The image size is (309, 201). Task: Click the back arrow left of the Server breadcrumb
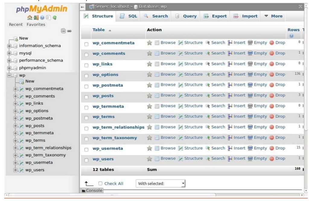[83, 7]
